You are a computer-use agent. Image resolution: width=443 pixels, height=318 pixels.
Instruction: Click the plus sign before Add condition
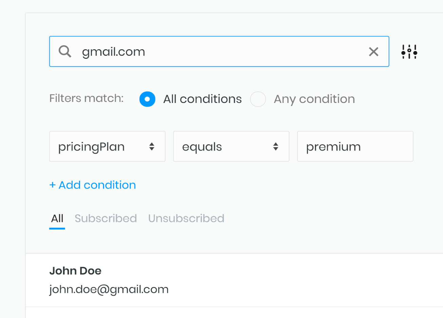click(x=52, y=185)
